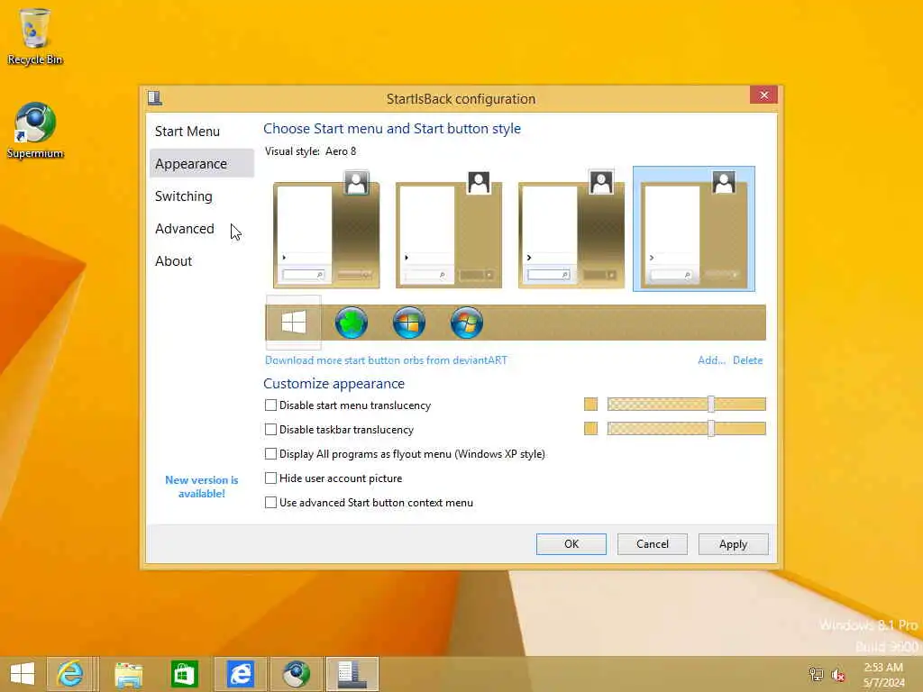923x692 pixels.
Task: Open the New version is available link
Action: [201, 487]
